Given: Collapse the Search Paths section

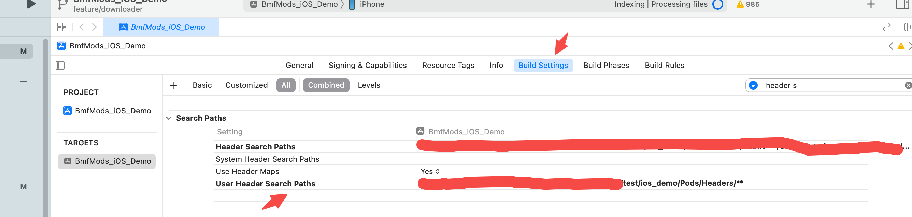Looking at the screenshot, I should 169,118.
